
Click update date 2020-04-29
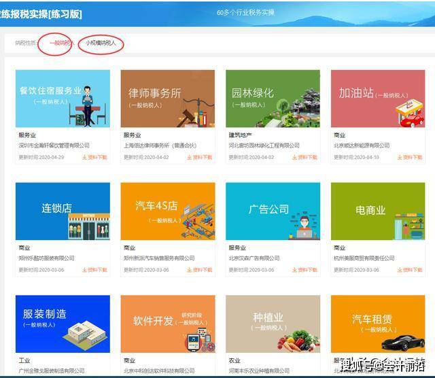(x=52, y=157)
